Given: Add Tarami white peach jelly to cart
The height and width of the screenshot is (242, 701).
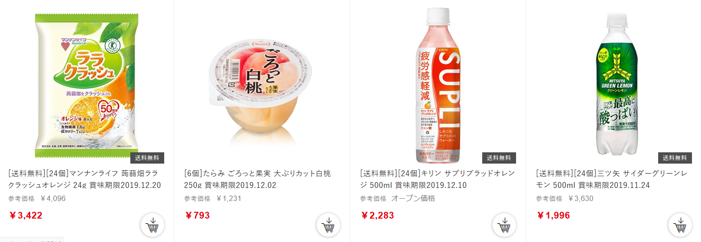Looking at the screenshot, I should [328, 225].
